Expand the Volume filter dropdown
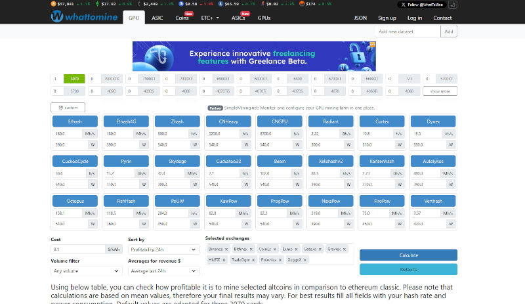This screenshot has height=304, width=525. pyautogui.click(x=87, y=271)
